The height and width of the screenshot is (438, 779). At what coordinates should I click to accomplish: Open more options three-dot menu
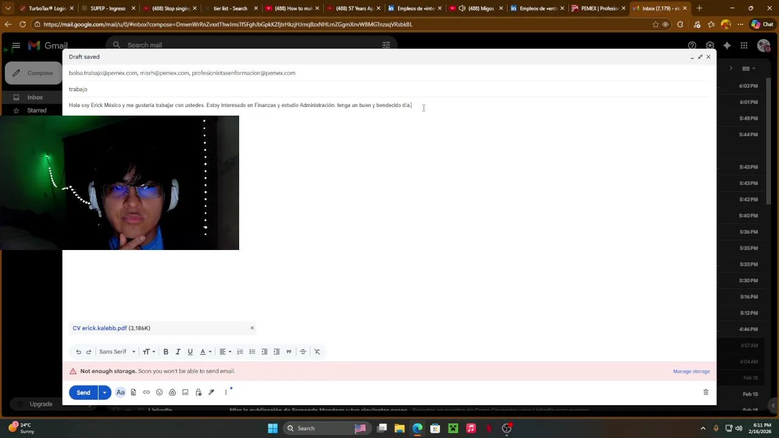tap(226, 392)
